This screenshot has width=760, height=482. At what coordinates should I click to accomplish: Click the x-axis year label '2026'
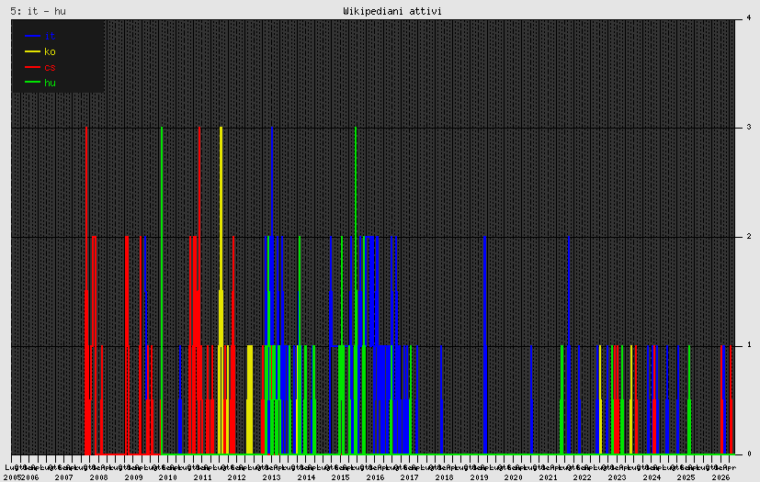tap(720, 477)
